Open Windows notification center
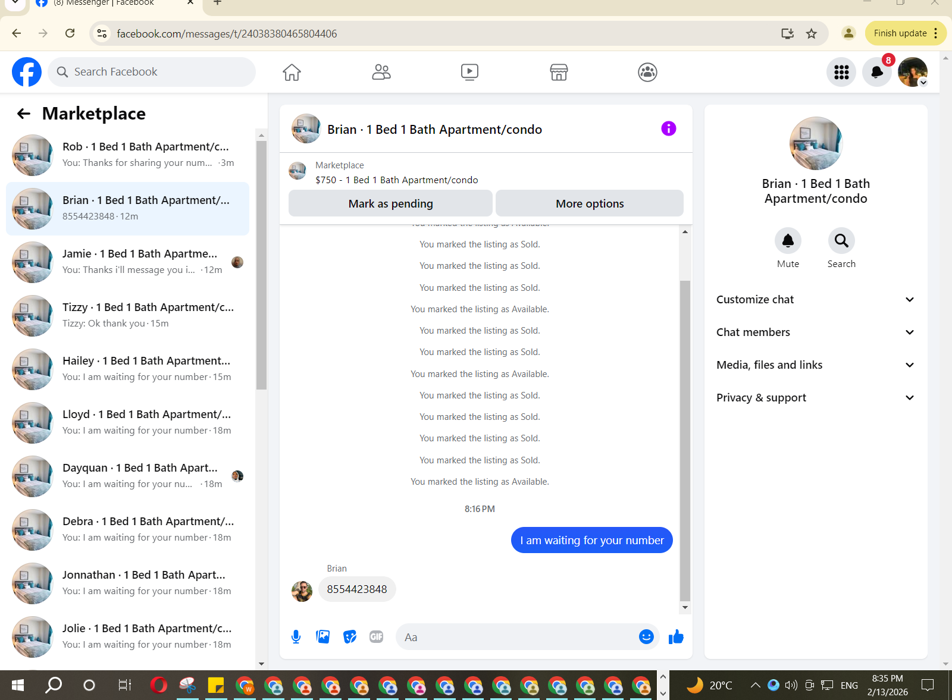The width and height of the screenshot is (952, 700). coord(927,685)
